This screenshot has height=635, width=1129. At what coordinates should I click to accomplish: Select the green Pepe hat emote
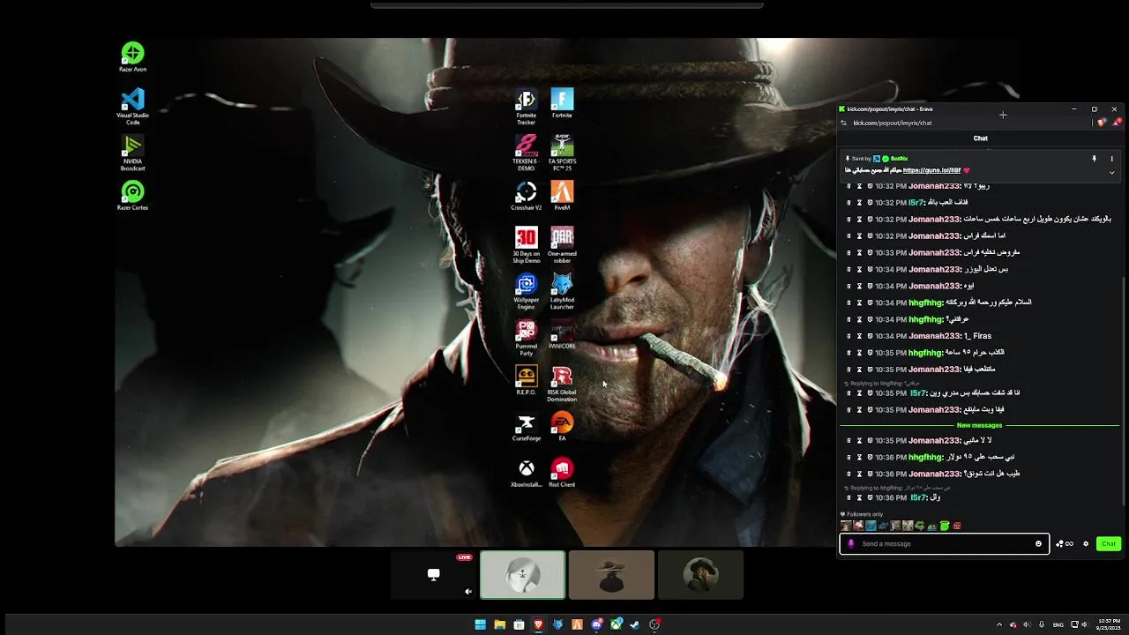[945, 526]
